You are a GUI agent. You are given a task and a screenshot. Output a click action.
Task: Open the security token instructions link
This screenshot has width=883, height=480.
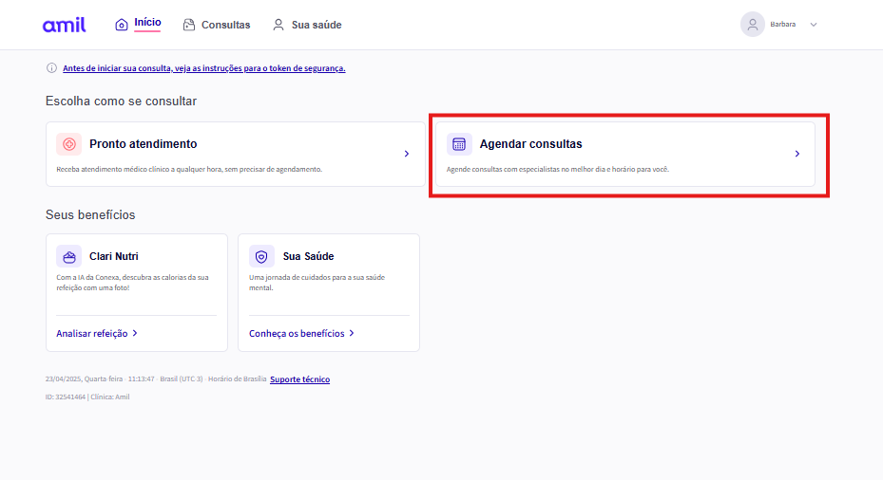coord(203,68)
